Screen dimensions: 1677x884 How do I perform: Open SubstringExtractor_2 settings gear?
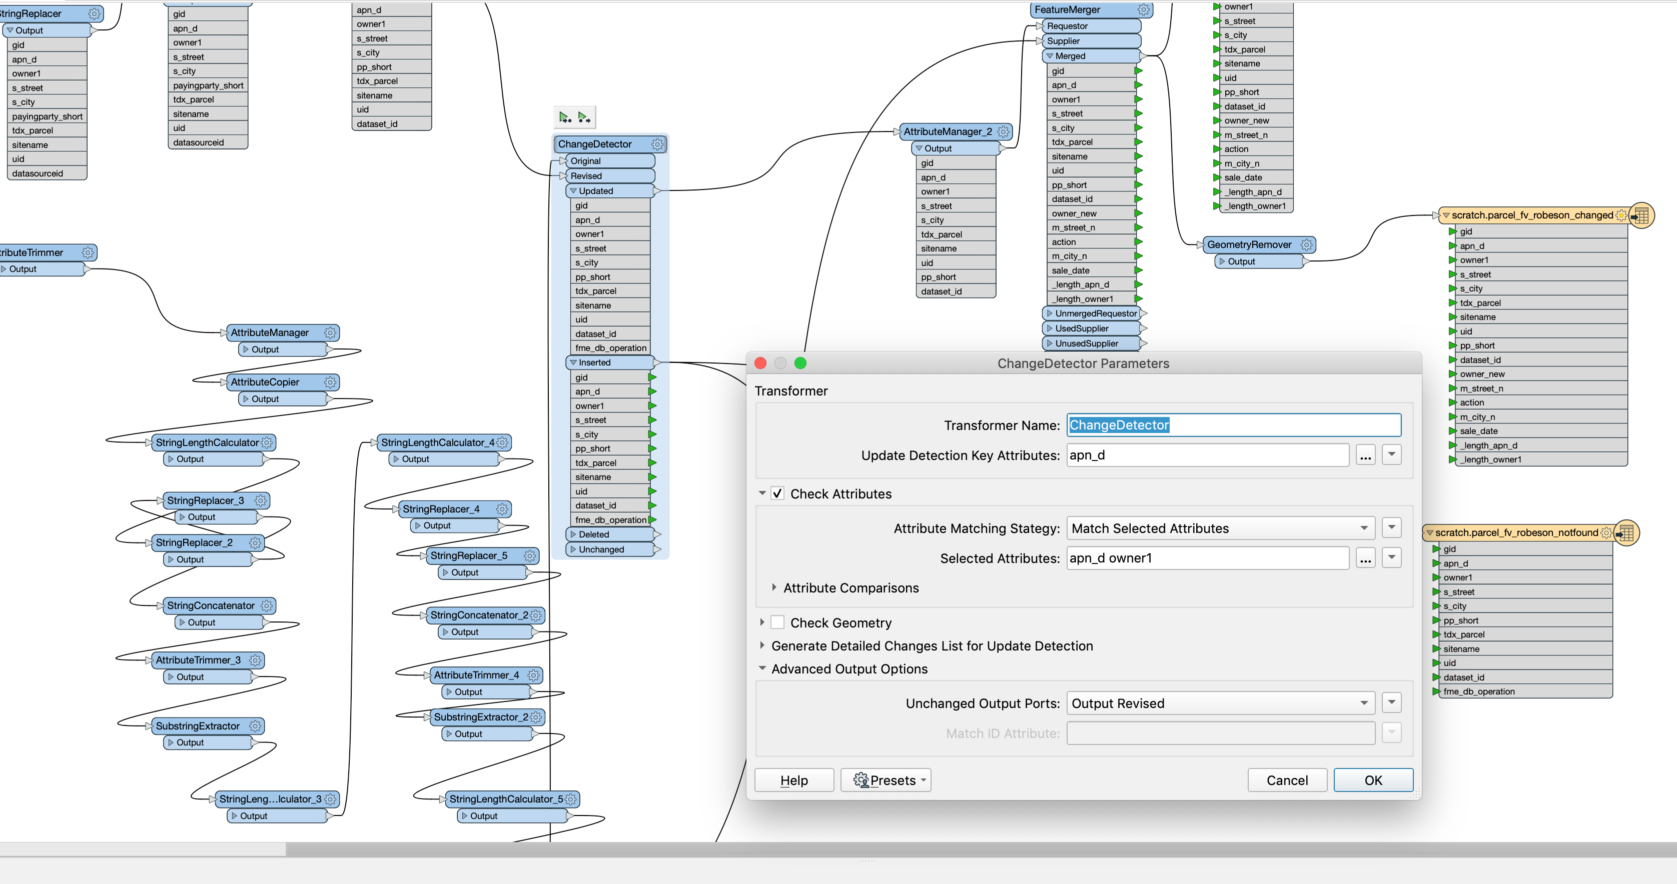pyautogui.click(x=536, y=717)
